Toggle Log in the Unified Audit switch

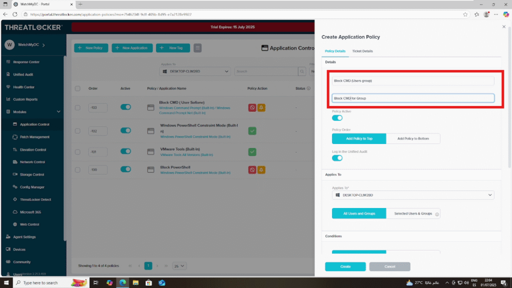(x=337, y=158)
